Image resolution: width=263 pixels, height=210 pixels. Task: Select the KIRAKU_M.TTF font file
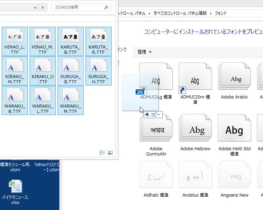[15, 71]
